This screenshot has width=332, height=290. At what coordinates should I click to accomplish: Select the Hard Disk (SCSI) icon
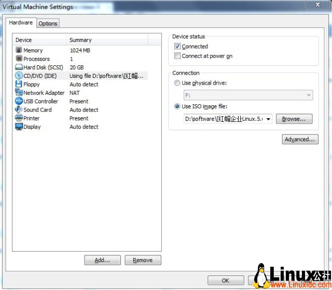[x=19, y=67]
